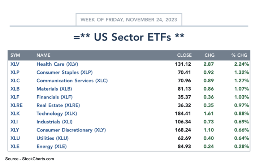
Task: Open the Real Estate (XLRE) link
Action: [x=58, y=105]
